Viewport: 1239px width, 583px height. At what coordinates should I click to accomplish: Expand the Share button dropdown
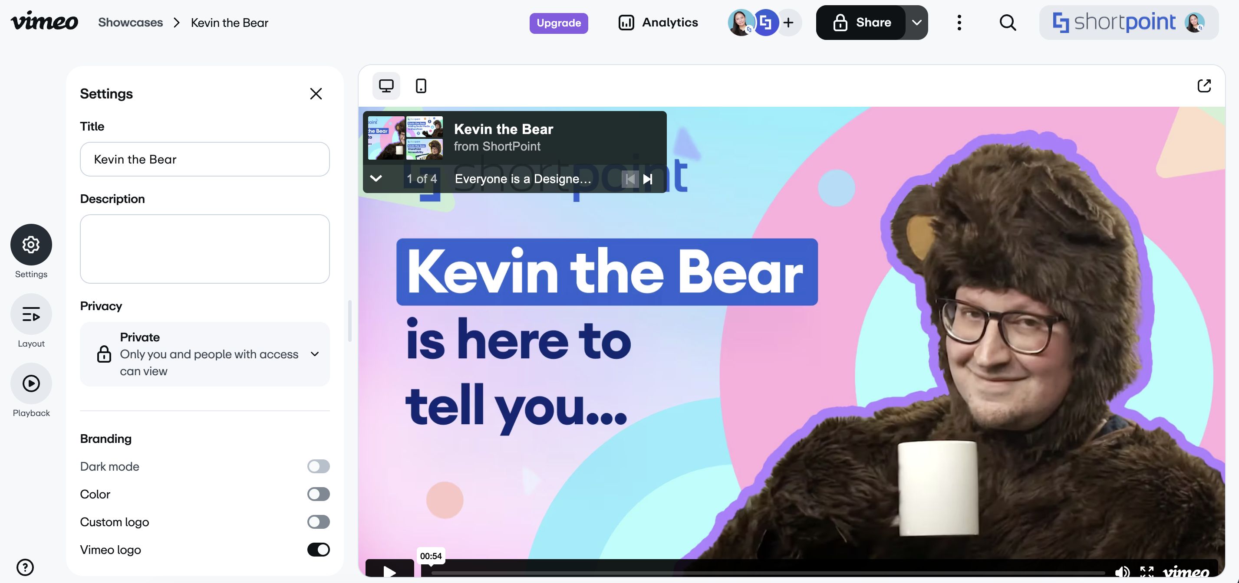(x=918, y=22)
